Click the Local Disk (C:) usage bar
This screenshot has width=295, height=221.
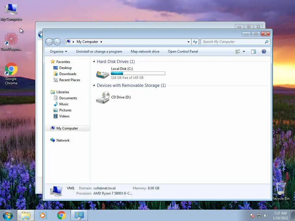(138, 73)
